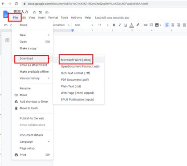This screenshot has height=166, width=187.
Task: Click the insert image icon
Action: click(157, 25)
